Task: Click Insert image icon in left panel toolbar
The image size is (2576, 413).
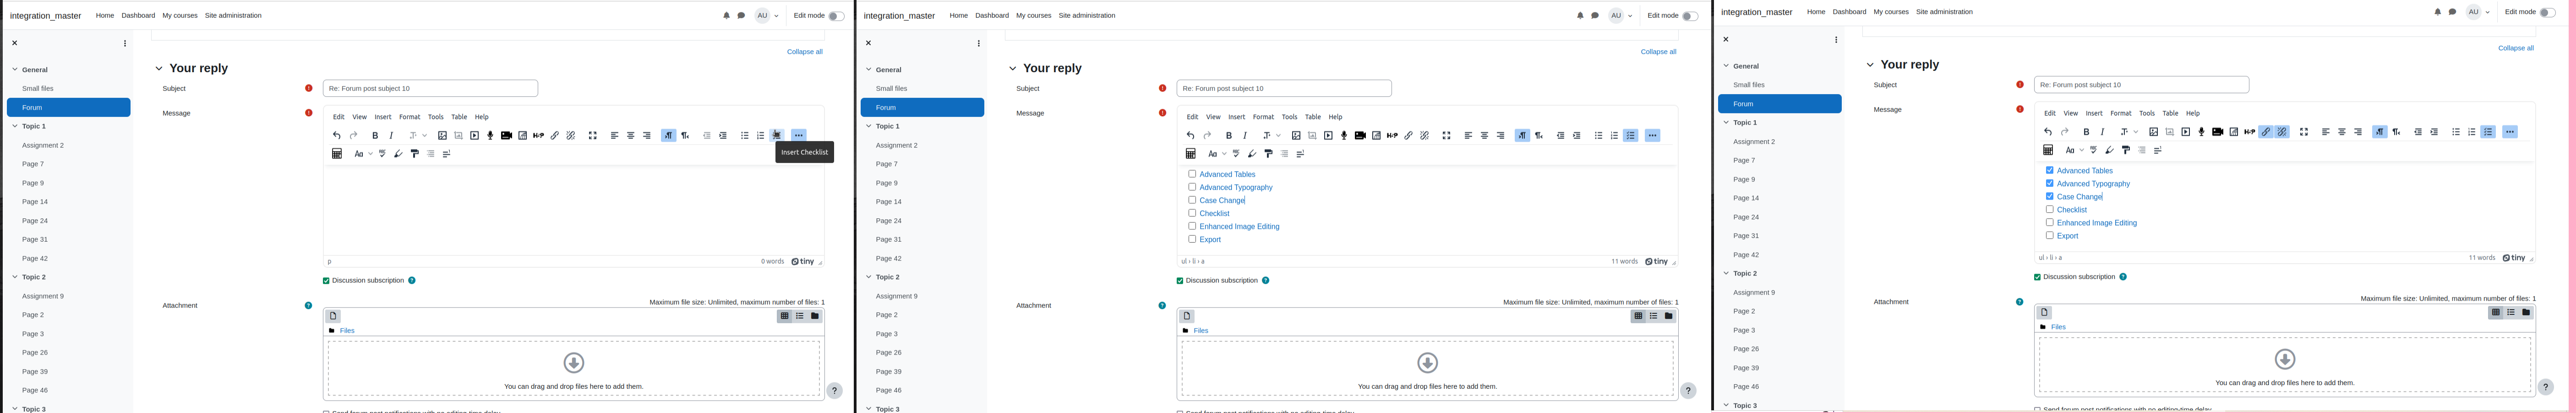Action: pos(442,136)
